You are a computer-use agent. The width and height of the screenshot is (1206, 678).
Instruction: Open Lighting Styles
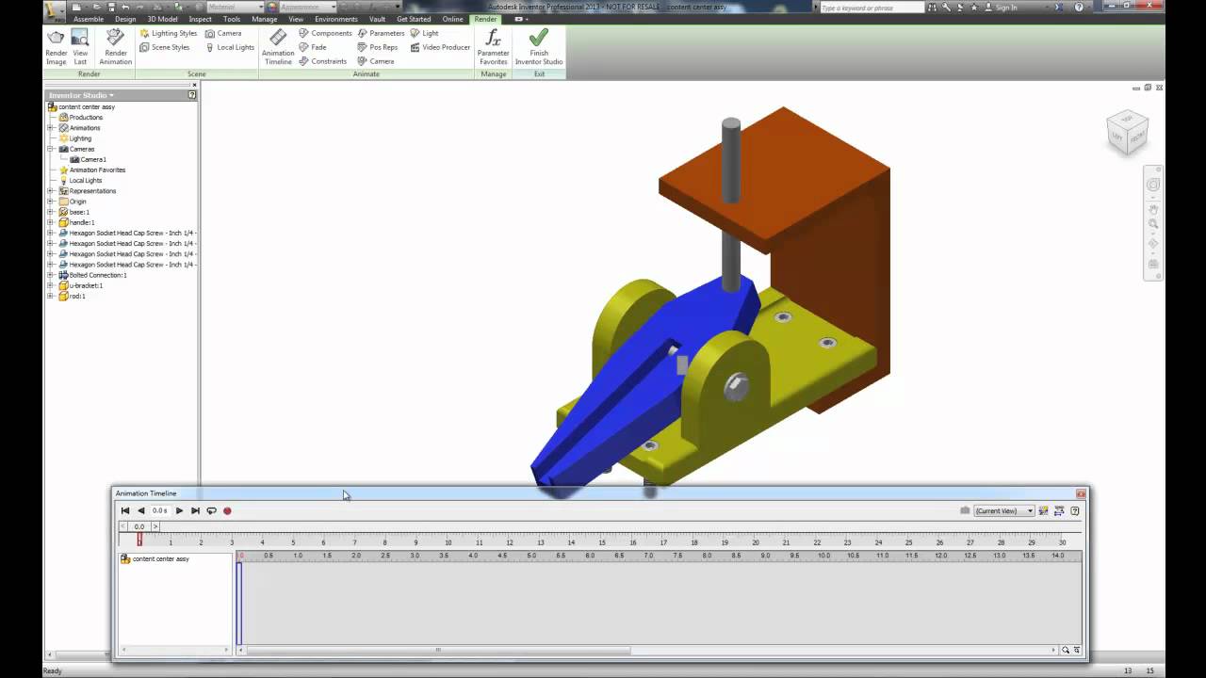(168, 33)
